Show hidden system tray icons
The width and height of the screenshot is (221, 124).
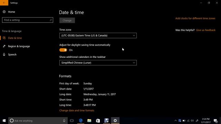click(175, 121)
